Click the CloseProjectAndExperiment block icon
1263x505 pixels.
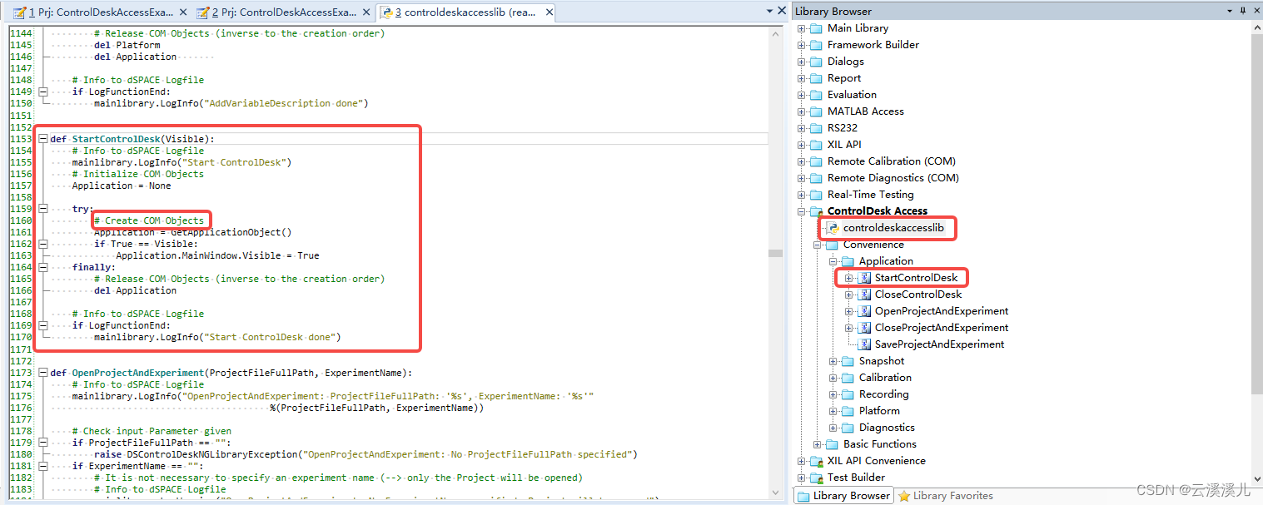tap(864, 328)
